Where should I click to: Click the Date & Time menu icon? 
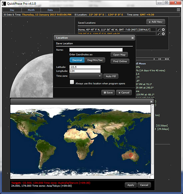pyautogui.click(x=5, y=15)
